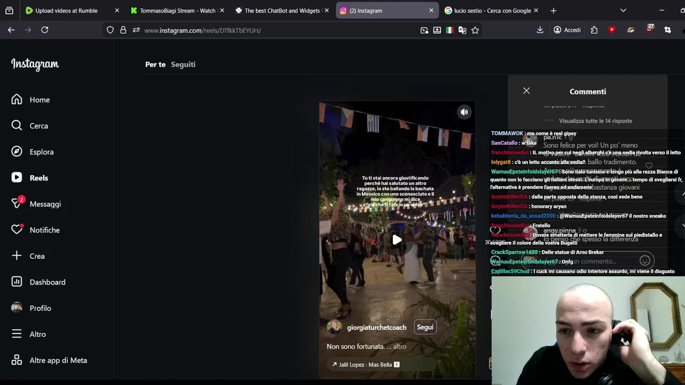The width and height of the screenshot is (685, 385).
Task: Click the instagram.com address bar
Action: [278, 30]
